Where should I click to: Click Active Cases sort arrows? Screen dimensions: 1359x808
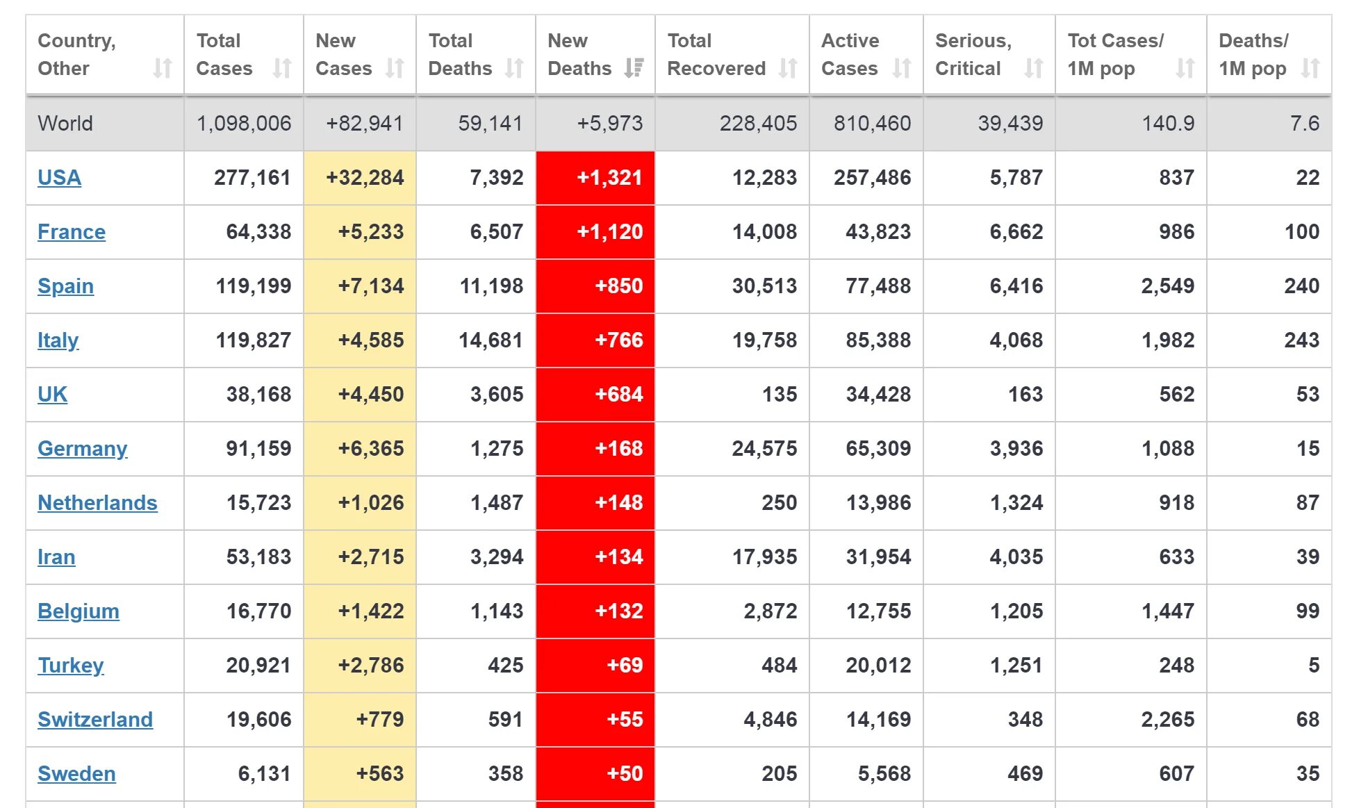902,68
